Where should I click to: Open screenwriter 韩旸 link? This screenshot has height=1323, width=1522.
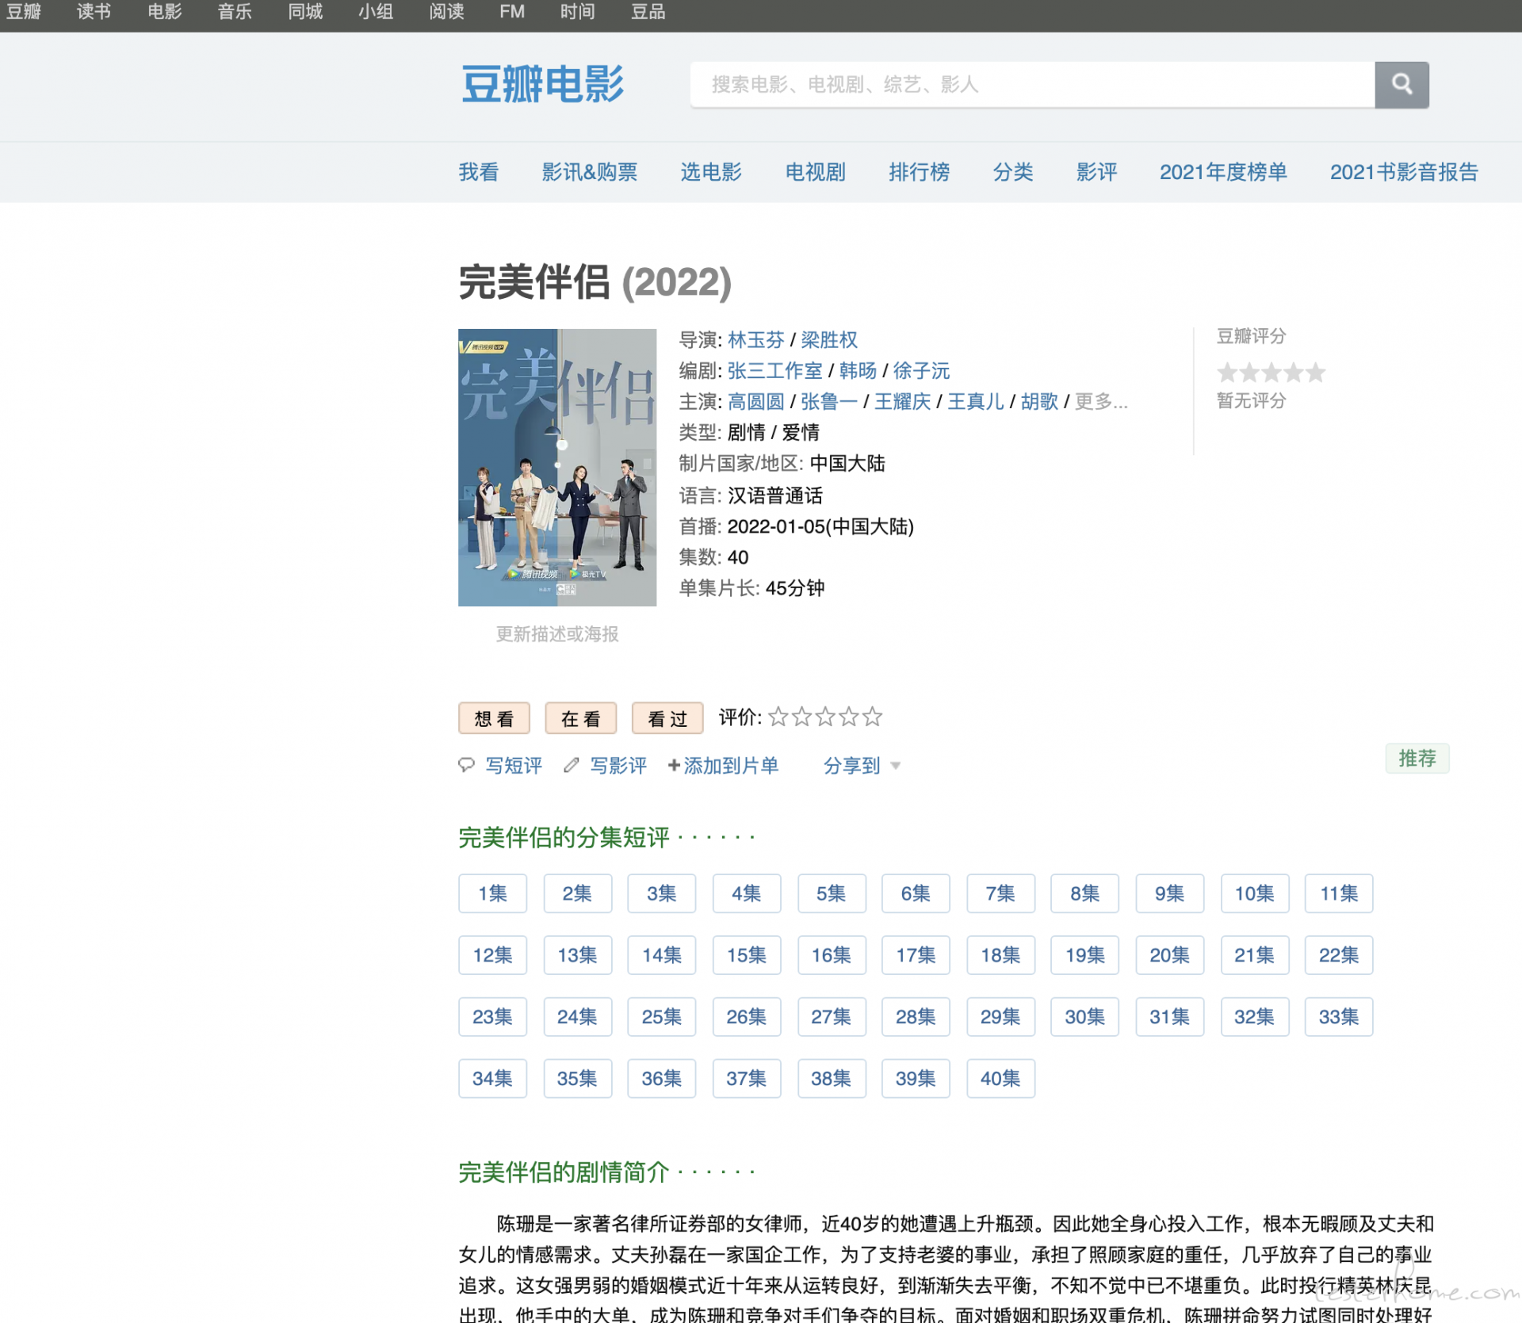[x=858, y=371]
